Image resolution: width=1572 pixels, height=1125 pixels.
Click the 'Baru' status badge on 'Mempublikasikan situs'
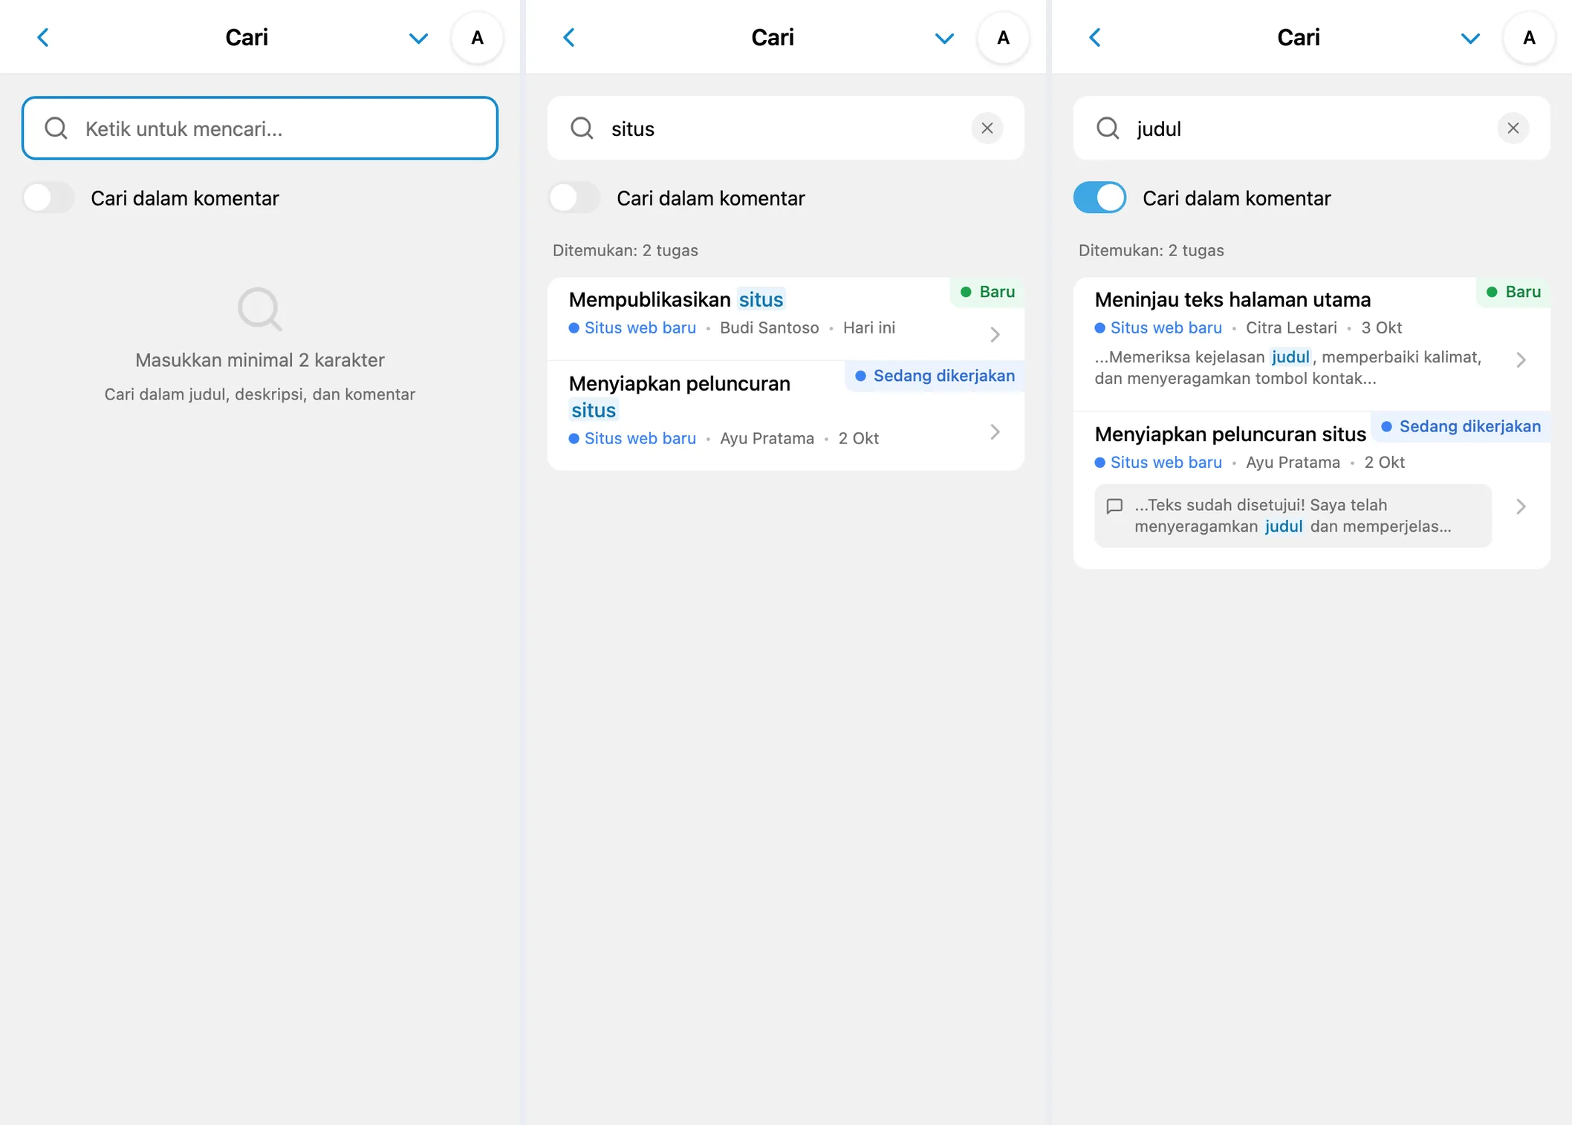988,292
